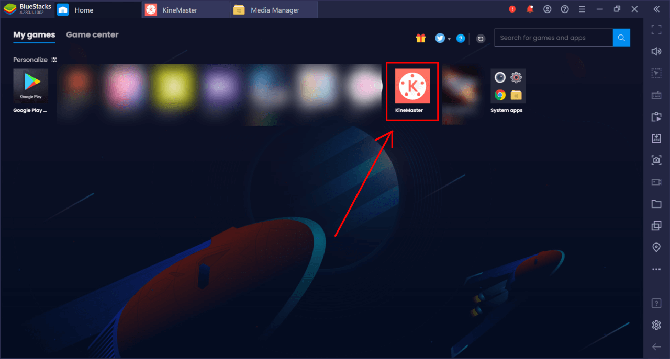Screen dimensions: 670x359
Task: Click the BlueStacks logo
Action: (x=10, y=9)
